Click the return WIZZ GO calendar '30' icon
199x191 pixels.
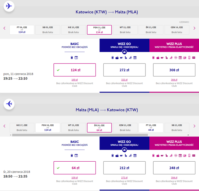[135, 156]
